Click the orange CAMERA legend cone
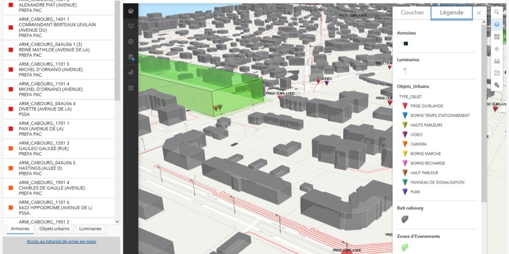Screen dimensions: 509x254 pos(405,144)
